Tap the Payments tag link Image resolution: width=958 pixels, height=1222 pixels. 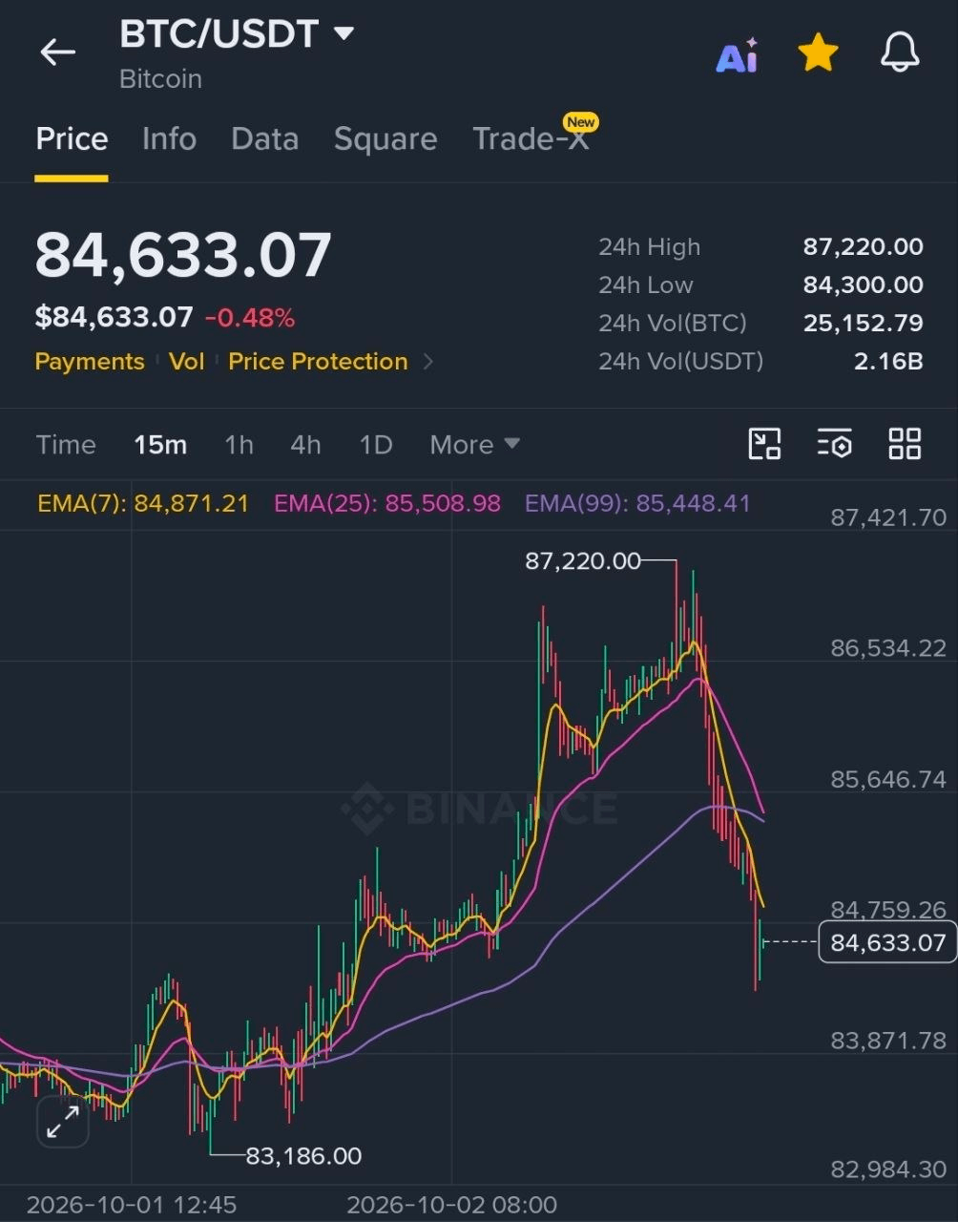90,362
